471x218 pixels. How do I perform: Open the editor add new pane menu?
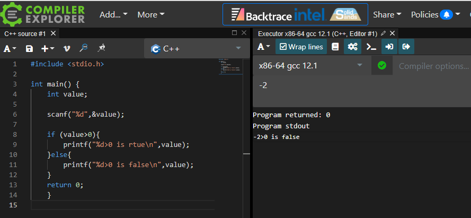click(48, 48)
